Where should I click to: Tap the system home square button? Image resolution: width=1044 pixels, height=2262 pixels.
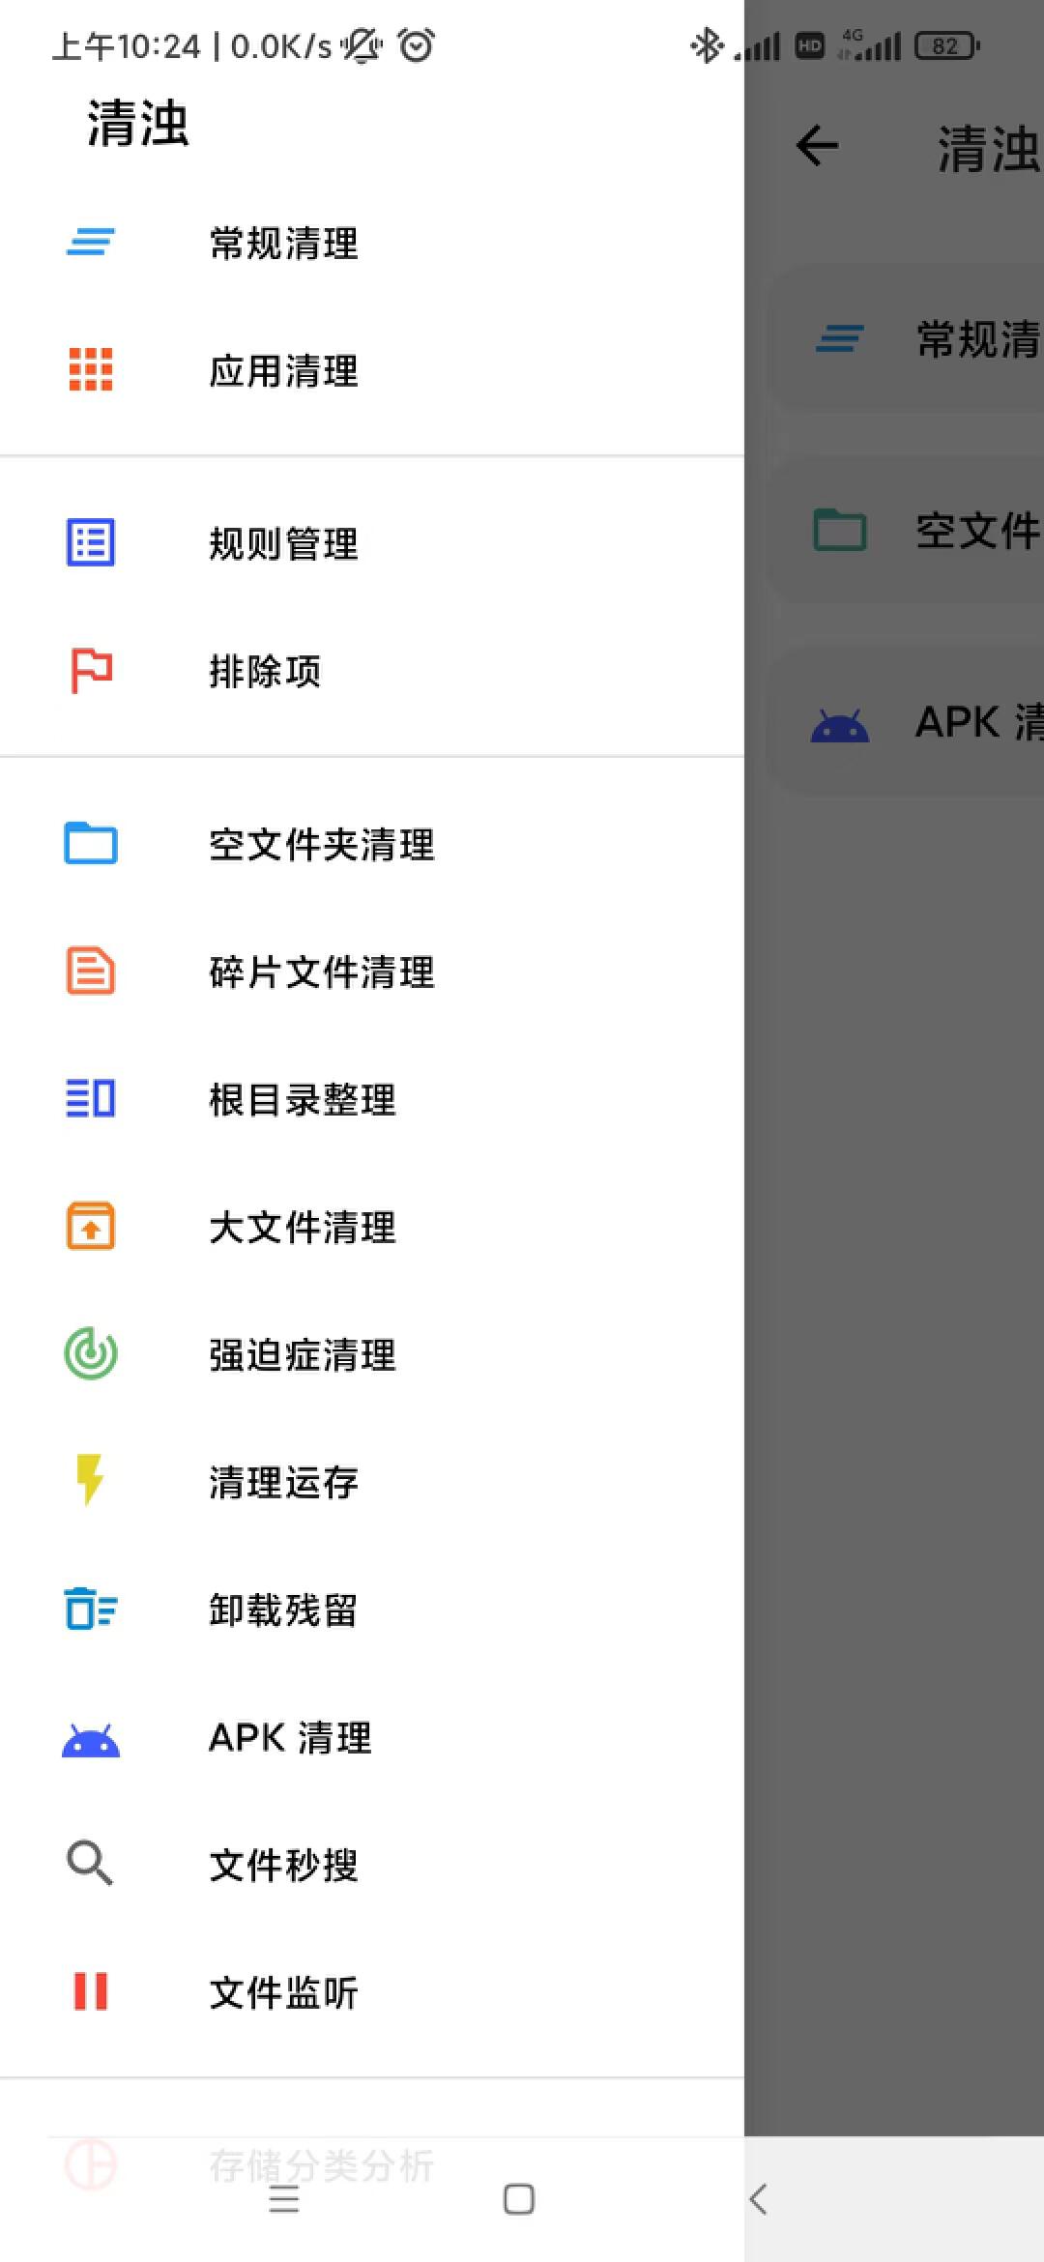tap(519, 2199)
